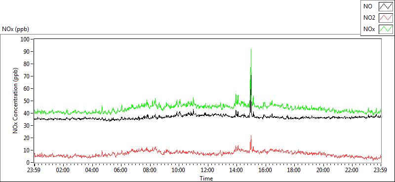395x182 pixels.
Task: Click the 10 y-axis scale marker
Action: coord(27,150)
